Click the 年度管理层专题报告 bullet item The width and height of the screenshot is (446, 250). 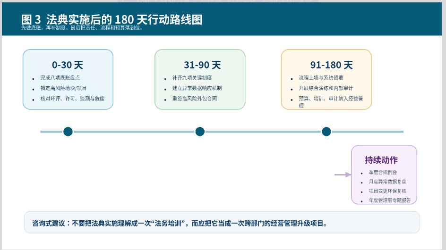click(390, 200)
